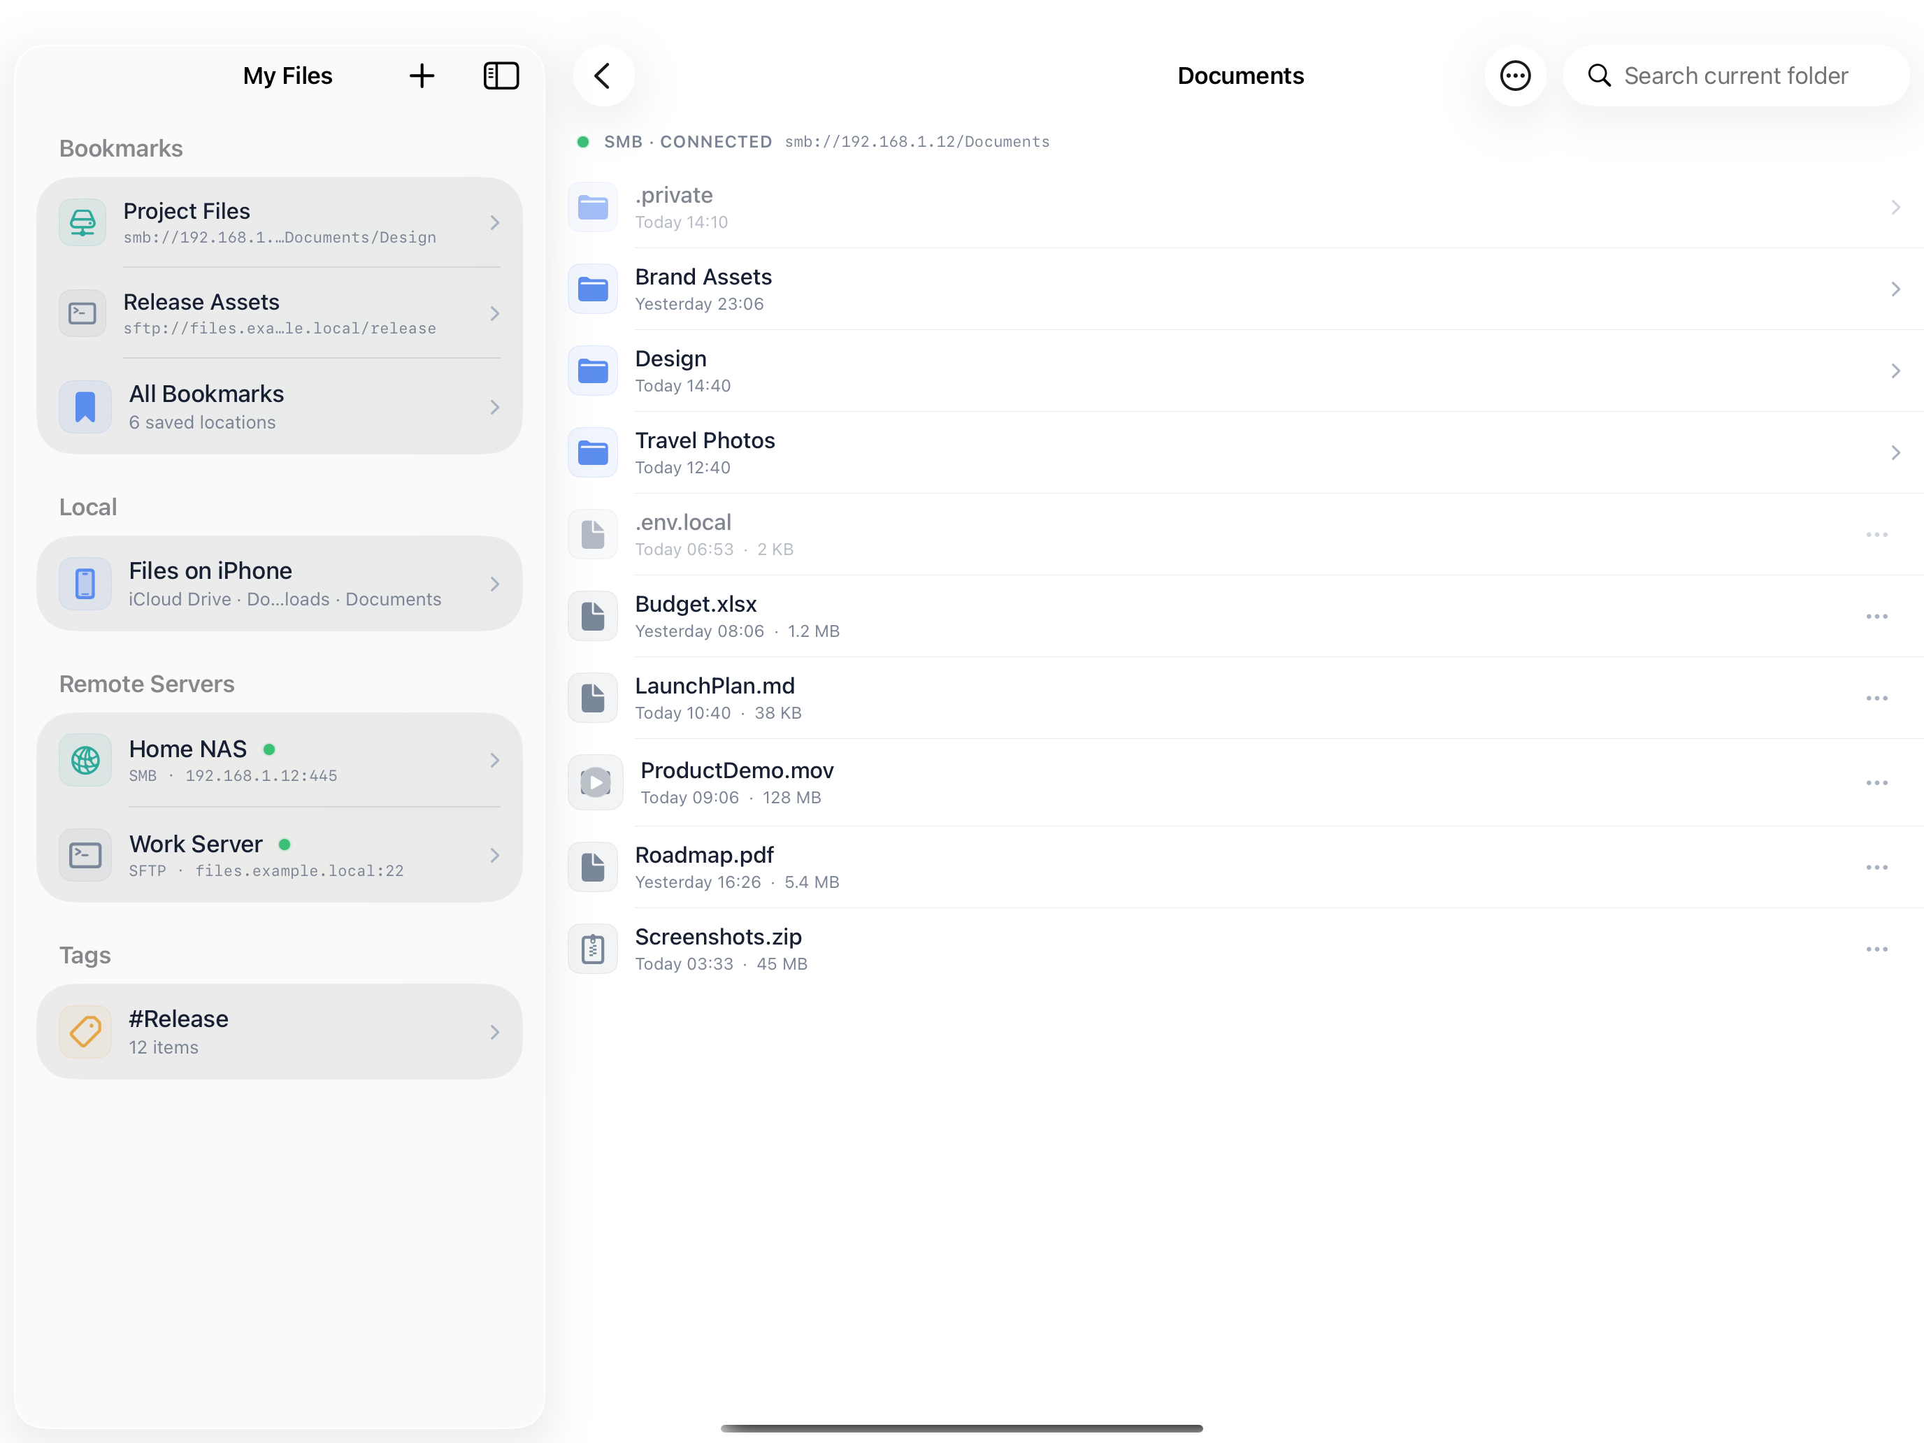1924x1443 pixels.
Task: Open Files on iPhone location
Action: coord(279,584)
